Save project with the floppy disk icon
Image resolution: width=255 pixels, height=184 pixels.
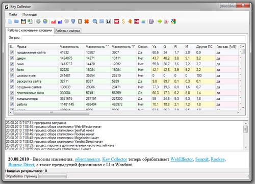pyautogui.click(x=23, y=21)
